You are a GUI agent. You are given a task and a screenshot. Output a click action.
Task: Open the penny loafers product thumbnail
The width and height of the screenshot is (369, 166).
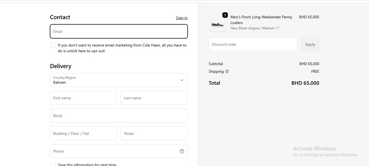pyautogui.click(x=218, y=22)
